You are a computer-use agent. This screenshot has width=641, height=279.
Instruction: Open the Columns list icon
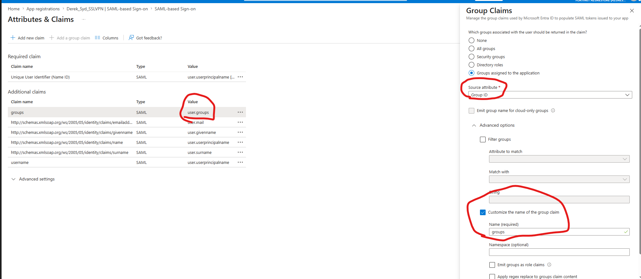[97, 38]
